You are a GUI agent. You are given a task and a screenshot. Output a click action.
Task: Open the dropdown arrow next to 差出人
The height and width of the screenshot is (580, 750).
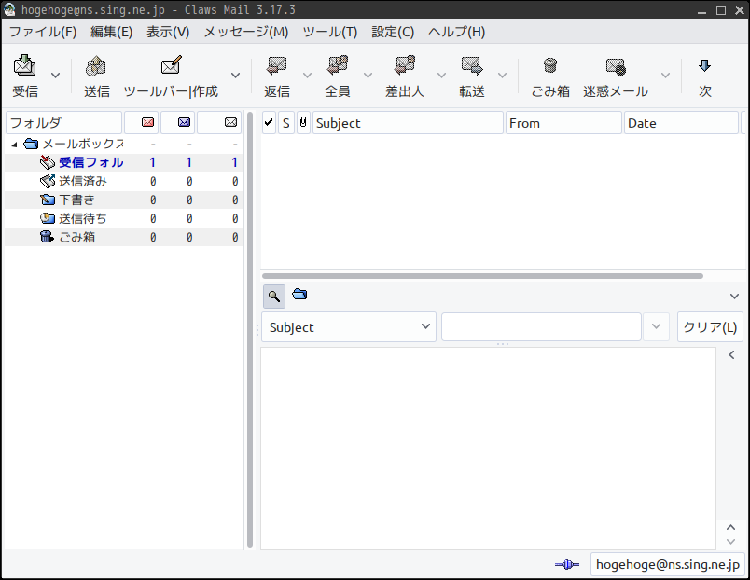pyautogui.click(x=441, y=76)
